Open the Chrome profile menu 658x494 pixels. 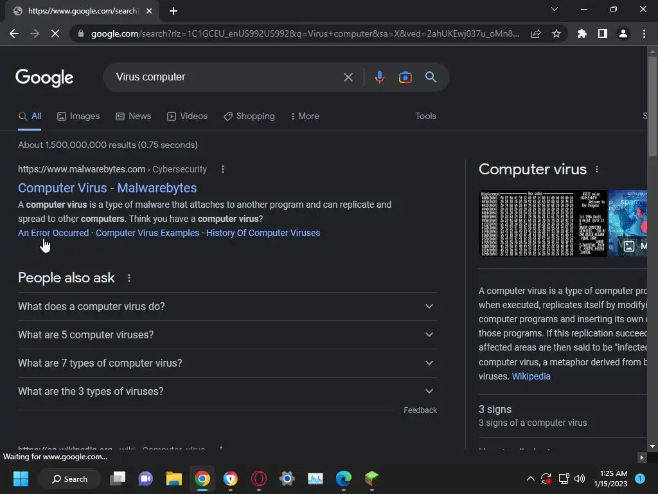point(623,33)
